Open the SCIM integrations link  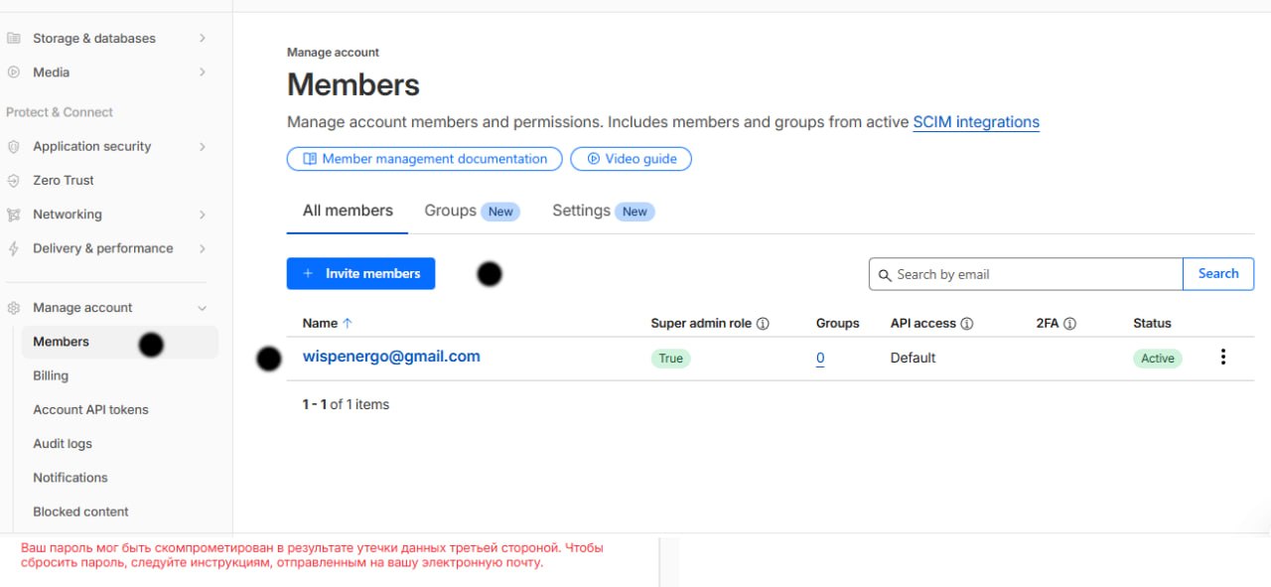[x=976, y=122]
